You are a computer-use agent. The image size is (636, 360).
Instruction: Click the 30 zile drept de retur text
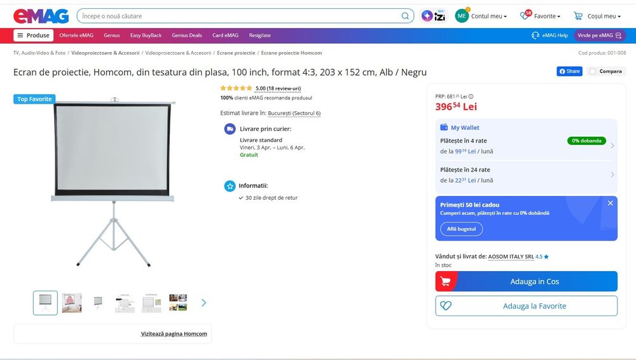pos(272,198)
